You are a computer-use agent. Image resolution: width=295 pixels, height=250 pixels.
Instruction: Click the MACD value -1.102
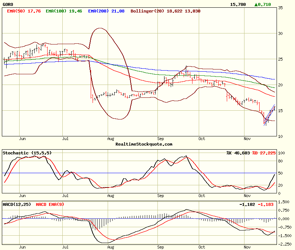pyautogui.click(x=247, y=204)
